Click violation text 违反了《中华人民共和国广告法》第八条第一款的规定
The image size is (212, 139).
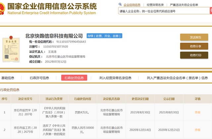54,130
